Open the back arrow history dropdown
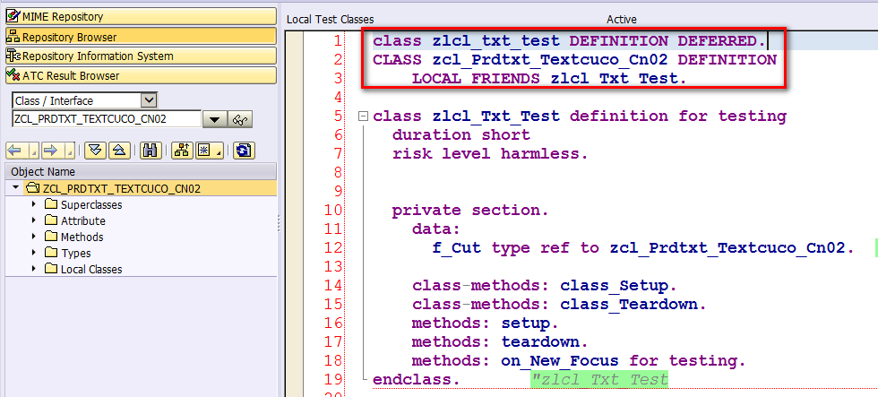The image size is (878, 397). tap(32, 150)
